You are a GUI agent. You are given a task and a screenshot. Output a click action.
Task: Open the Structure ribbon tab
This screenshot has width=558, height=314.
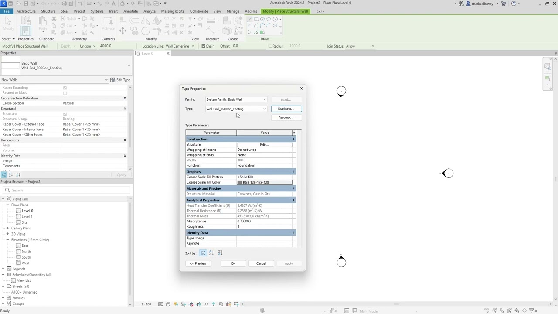pyautogui.click(x=48, y=11)
